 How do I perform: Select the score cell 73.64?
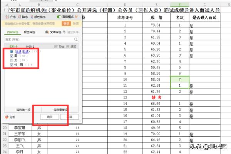coord(156,25)
